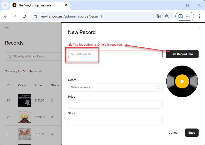Click the cover thumbnail of record 20
Image resolution: width=205 pixels, height=145 pixels.
pyautogui.click(x=25, y=100)
